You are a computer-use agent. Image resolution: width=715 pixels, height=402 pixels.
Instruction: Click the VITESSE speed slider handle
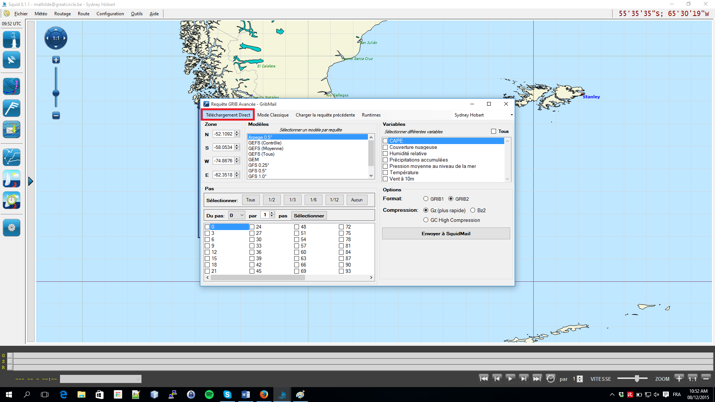tap(637, 379)
